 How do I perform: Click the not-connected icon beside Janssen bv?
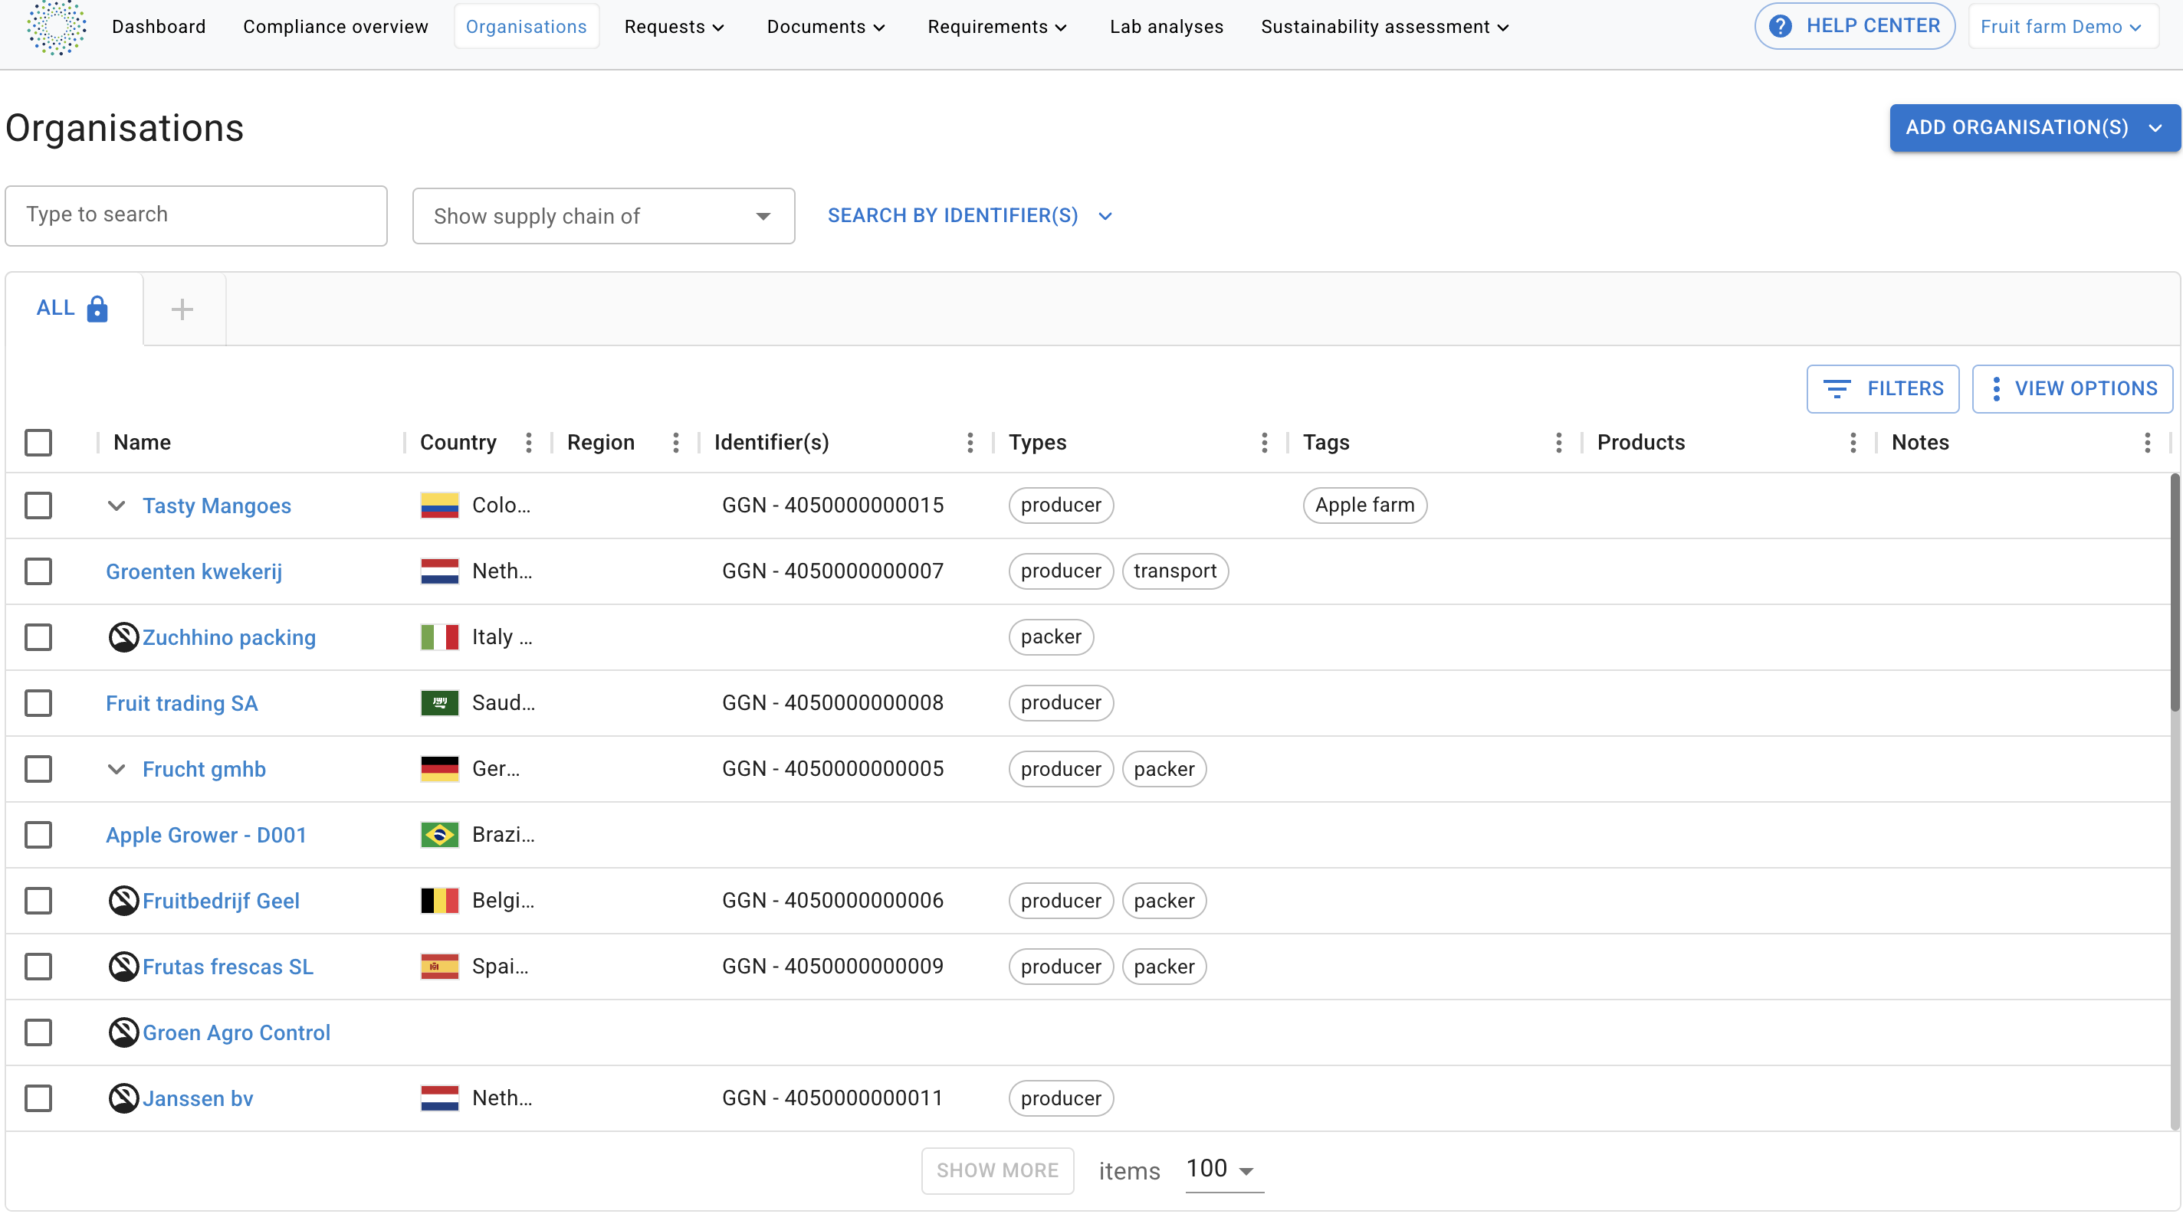point(123,1098)
